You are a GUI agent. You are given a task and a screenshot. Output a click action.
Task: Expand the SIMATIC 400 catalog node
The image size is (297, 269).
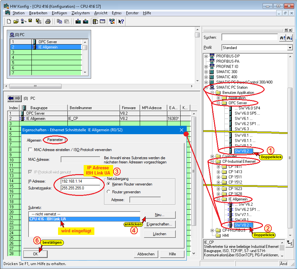pyautogui.click(x=206, y=77)
